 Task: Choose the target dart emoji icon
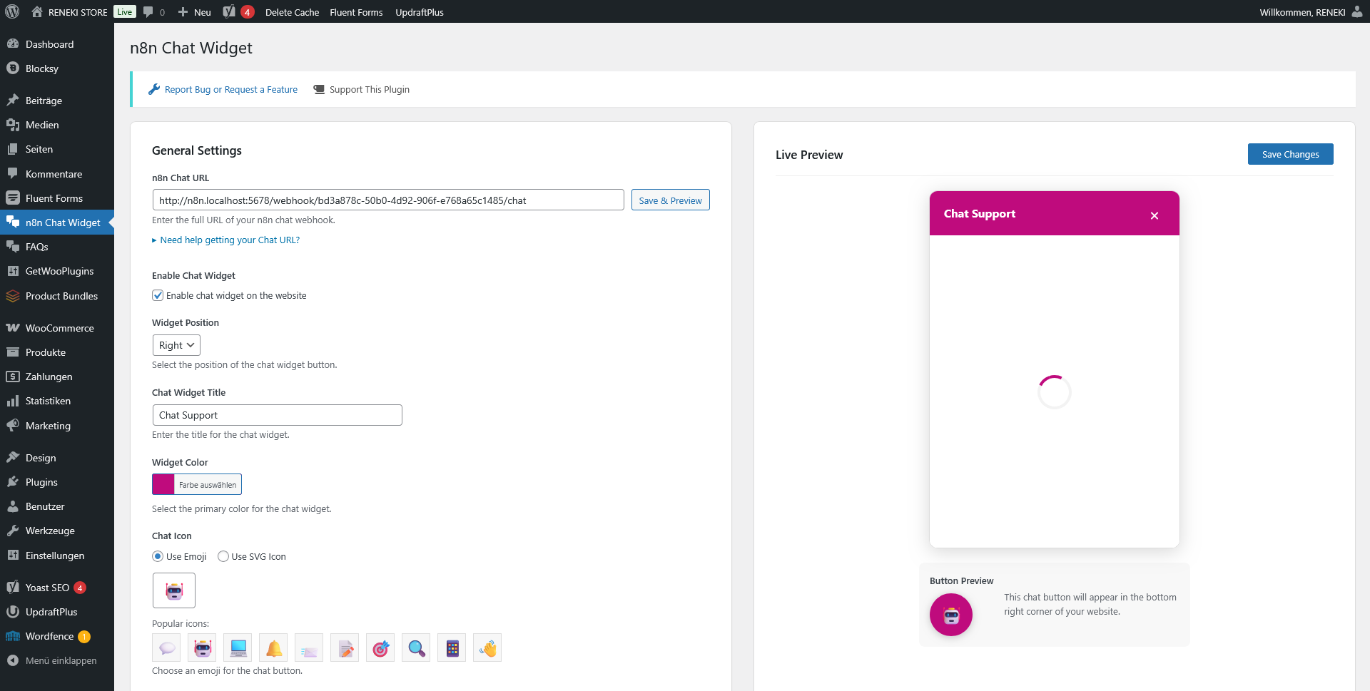click(x=380, y=648)
